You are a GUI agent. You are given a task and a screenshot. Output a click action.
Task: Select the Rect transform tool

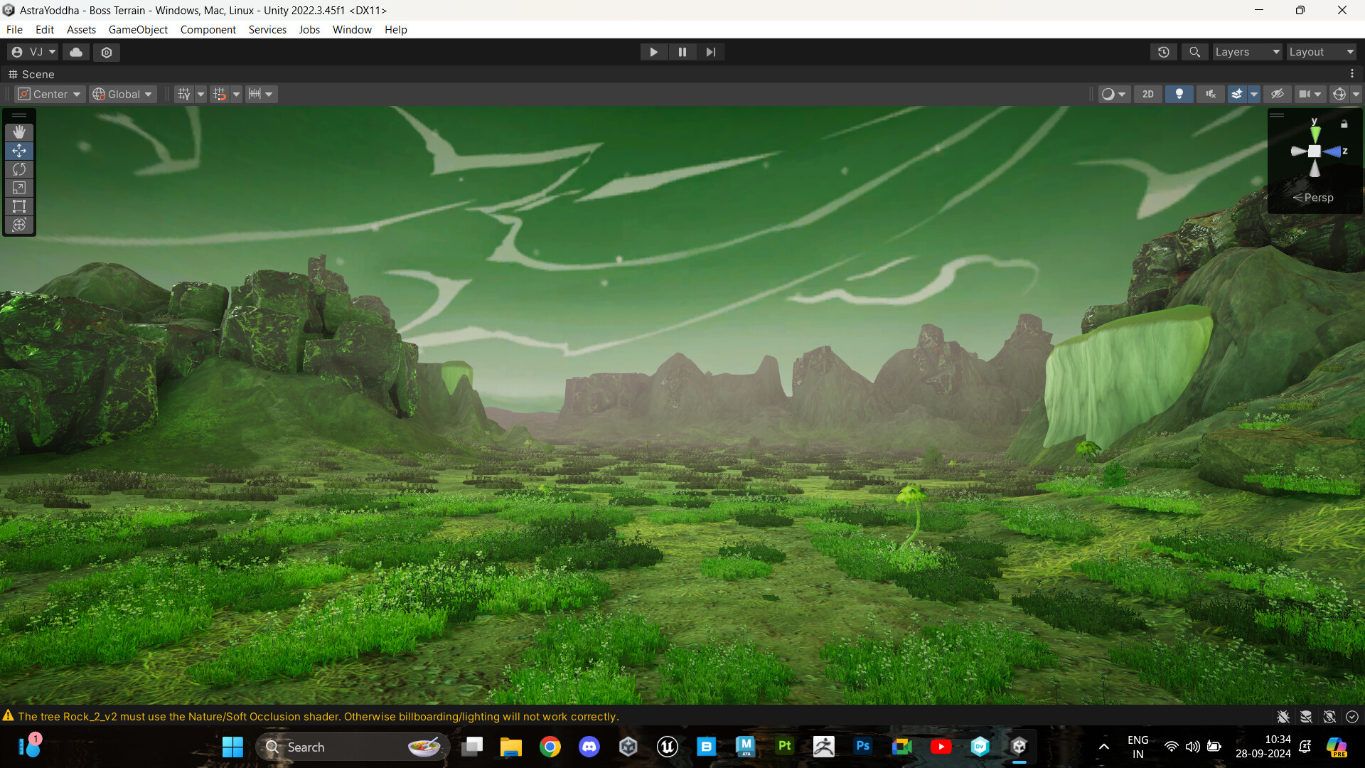19,206
